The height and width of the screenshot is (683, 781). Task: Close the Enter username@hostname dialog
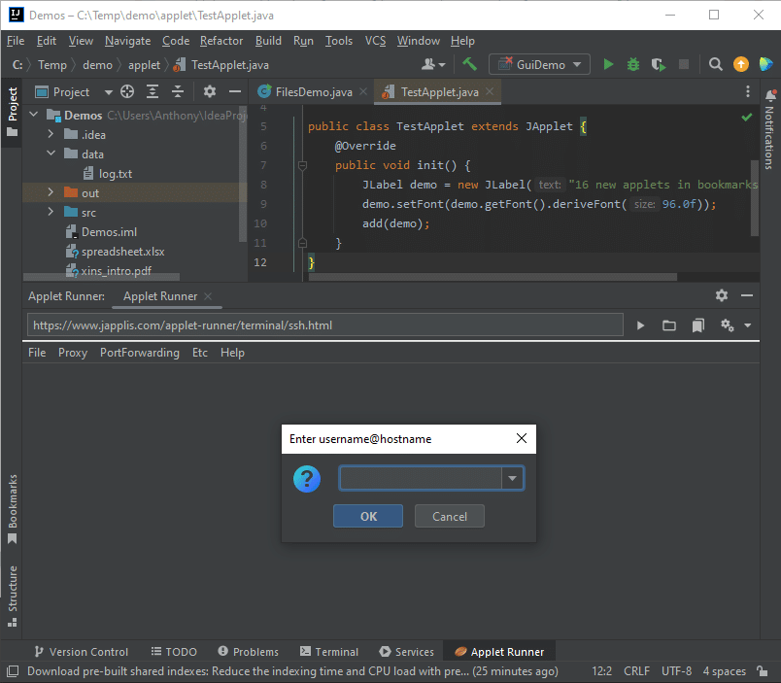[x=522, y=438]
